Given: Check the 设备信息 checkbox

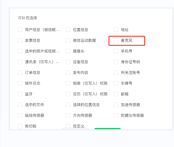Looking at the screenshot, I should click(68, 62).
